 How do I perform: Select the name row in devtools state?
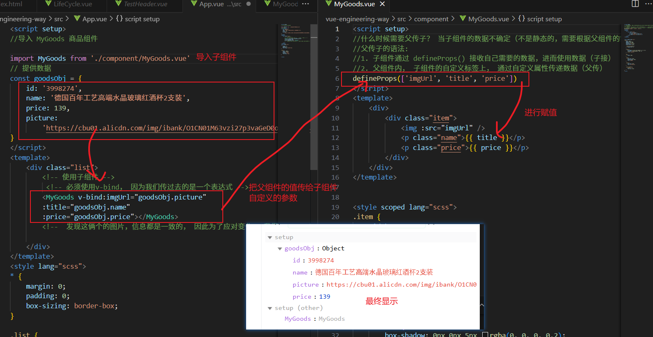point(363,272)
